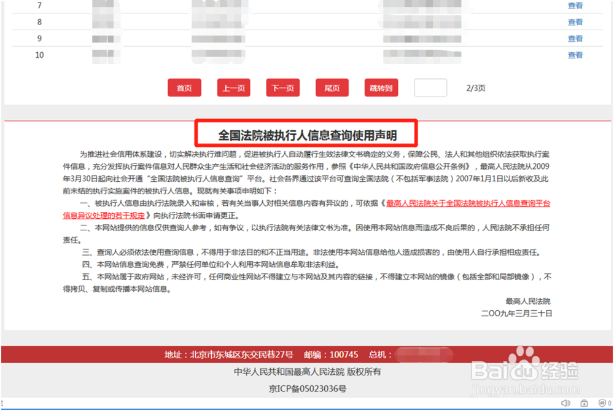Open 查看 link on row 8

pos(575,22)
